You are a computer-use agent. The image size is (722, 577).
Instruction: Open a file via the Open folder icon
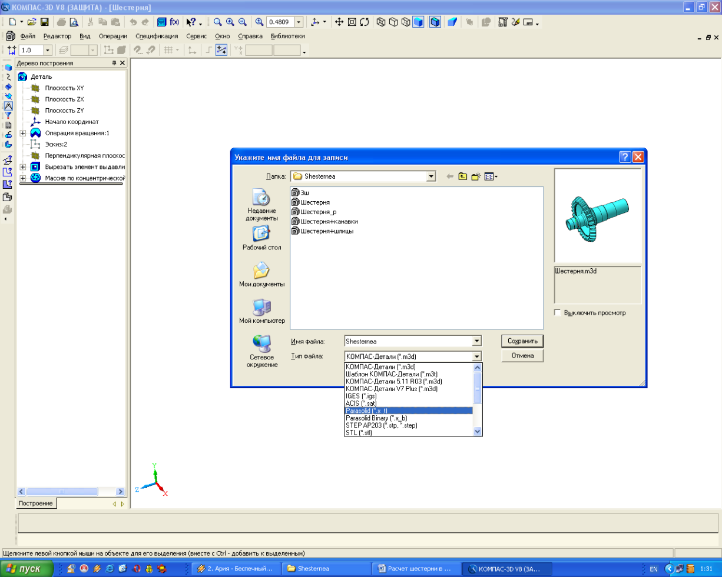click(x=32, y=22)
